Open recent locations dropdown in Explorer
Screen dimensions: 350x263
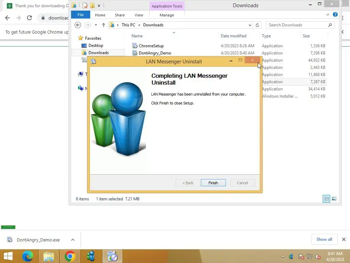(96, 25)
